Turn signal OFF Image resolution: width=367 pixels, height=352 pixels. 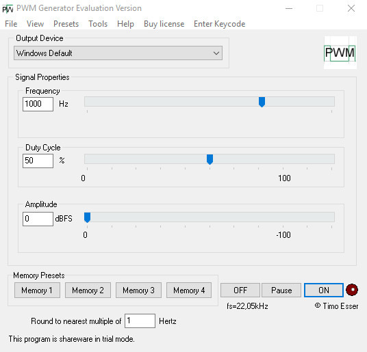pos(240,290)
